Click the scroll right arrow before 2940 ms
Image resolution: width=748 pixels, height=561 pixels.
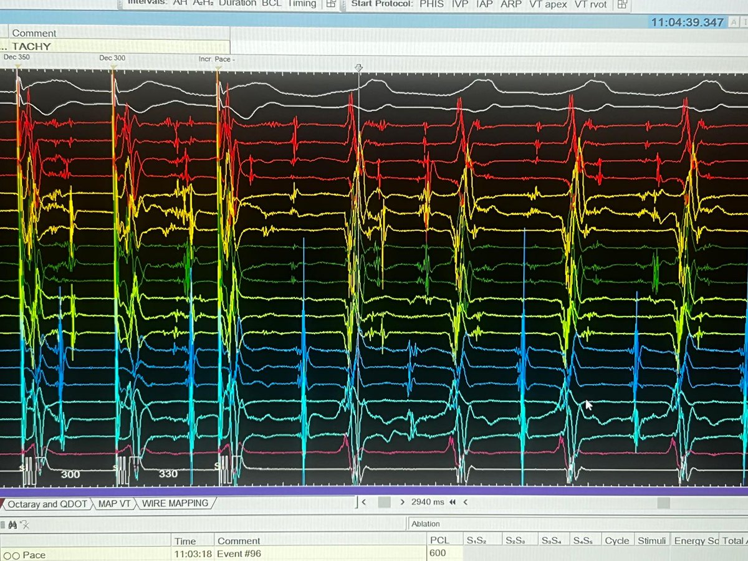click(403, 502)
